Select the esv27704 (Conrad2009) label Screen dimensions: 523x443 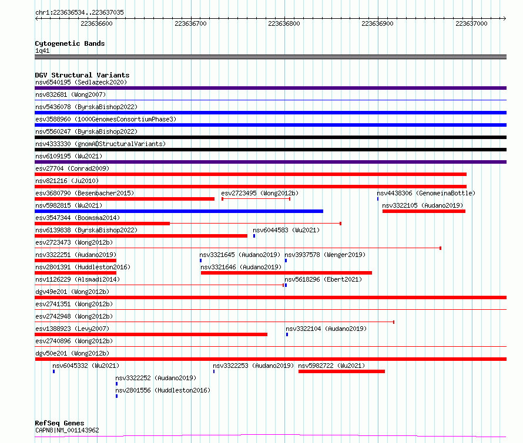pyautogui.click(x=72, y=168)
